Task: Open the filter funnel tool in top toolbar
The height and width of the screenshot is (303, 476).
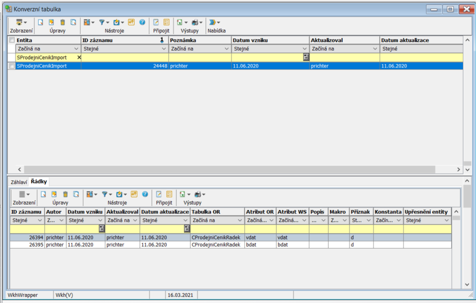Action: [x=101, y=22]
